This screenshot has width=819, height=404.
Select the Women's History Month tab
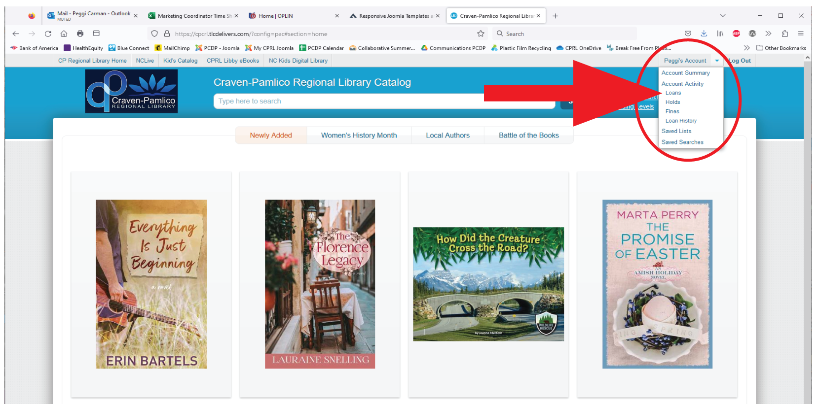(x=359, y=135)
